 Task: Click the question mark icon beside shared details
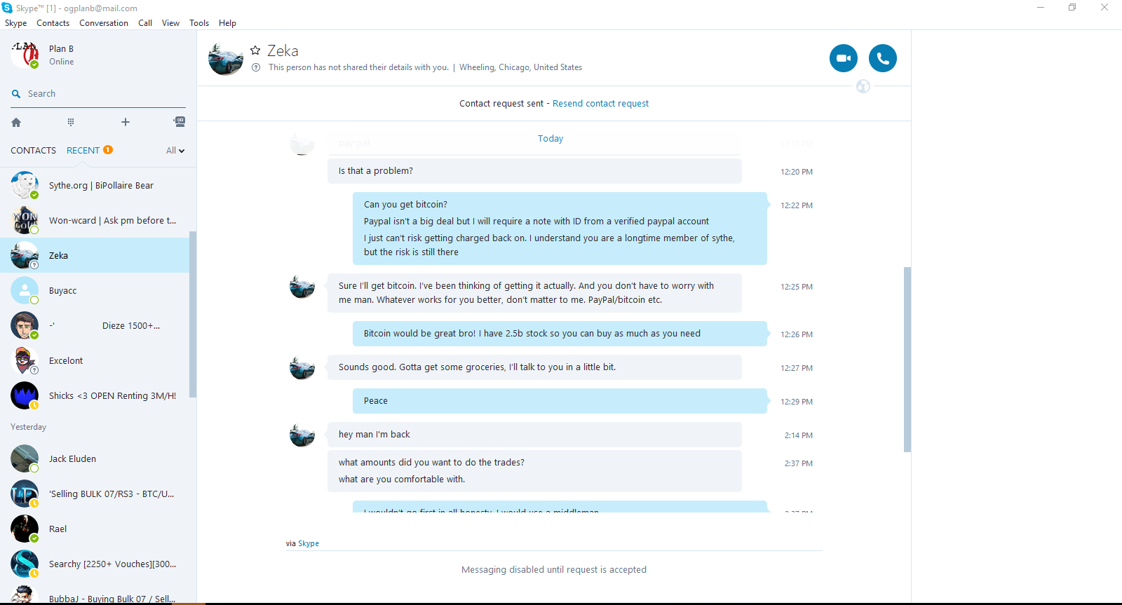coord(256,67)
